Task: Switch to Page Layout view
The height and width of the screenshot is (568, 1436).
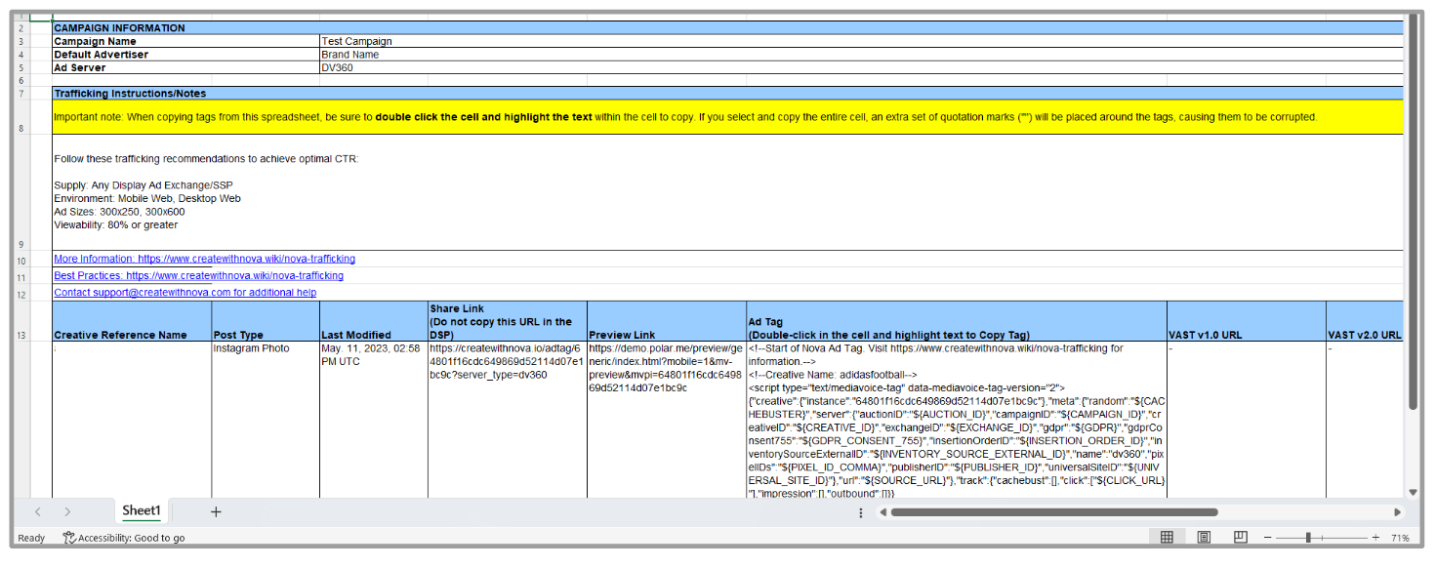Action: click(x=1204, y=538)
